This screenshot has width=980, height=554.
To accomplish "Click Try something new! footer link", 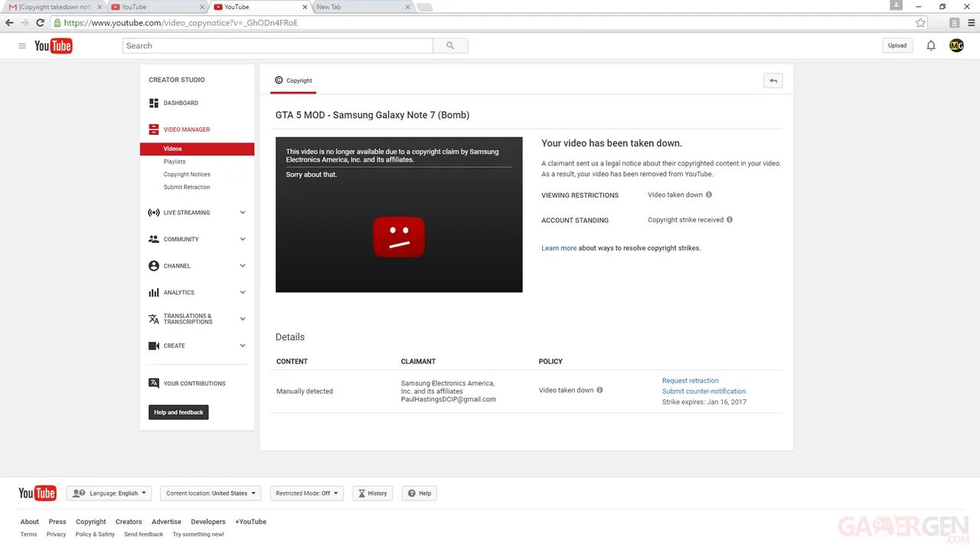I will tap(198, 535).
